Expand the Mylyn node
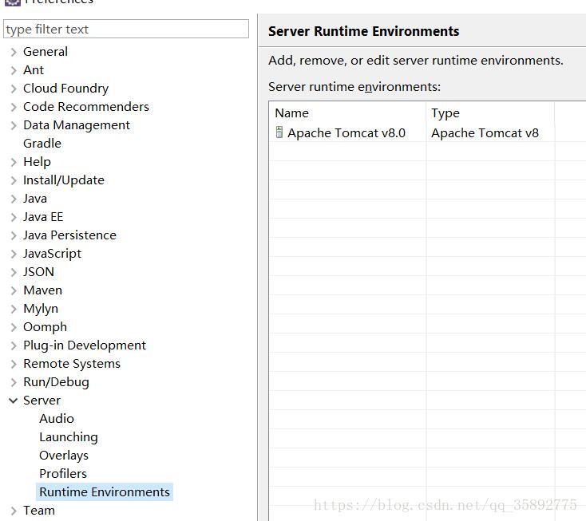Image resolution: width=586 pixels, height=521 pixels. point(14,309)
